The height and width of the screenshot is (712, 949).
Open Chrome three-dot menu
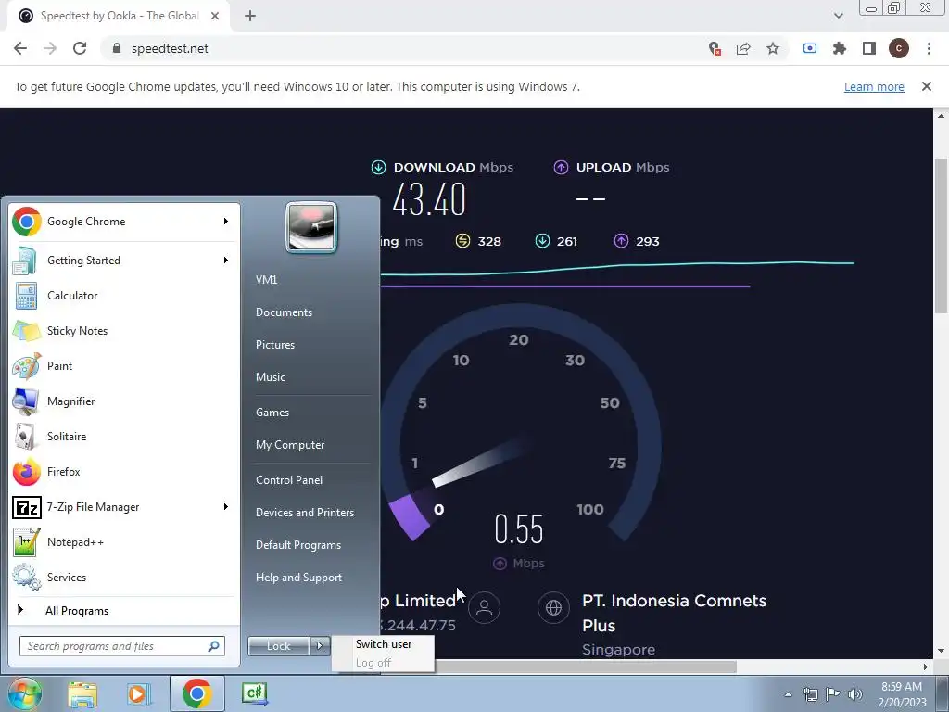coord(929,48)
